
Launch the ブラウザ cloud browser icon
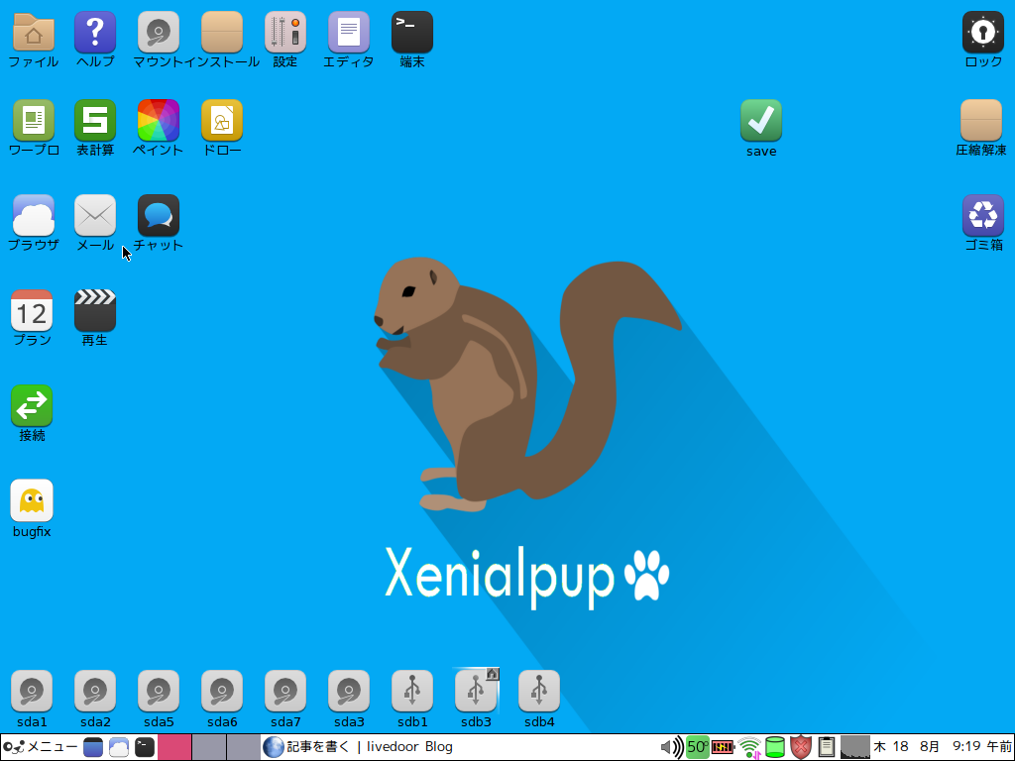click(33, 215)
